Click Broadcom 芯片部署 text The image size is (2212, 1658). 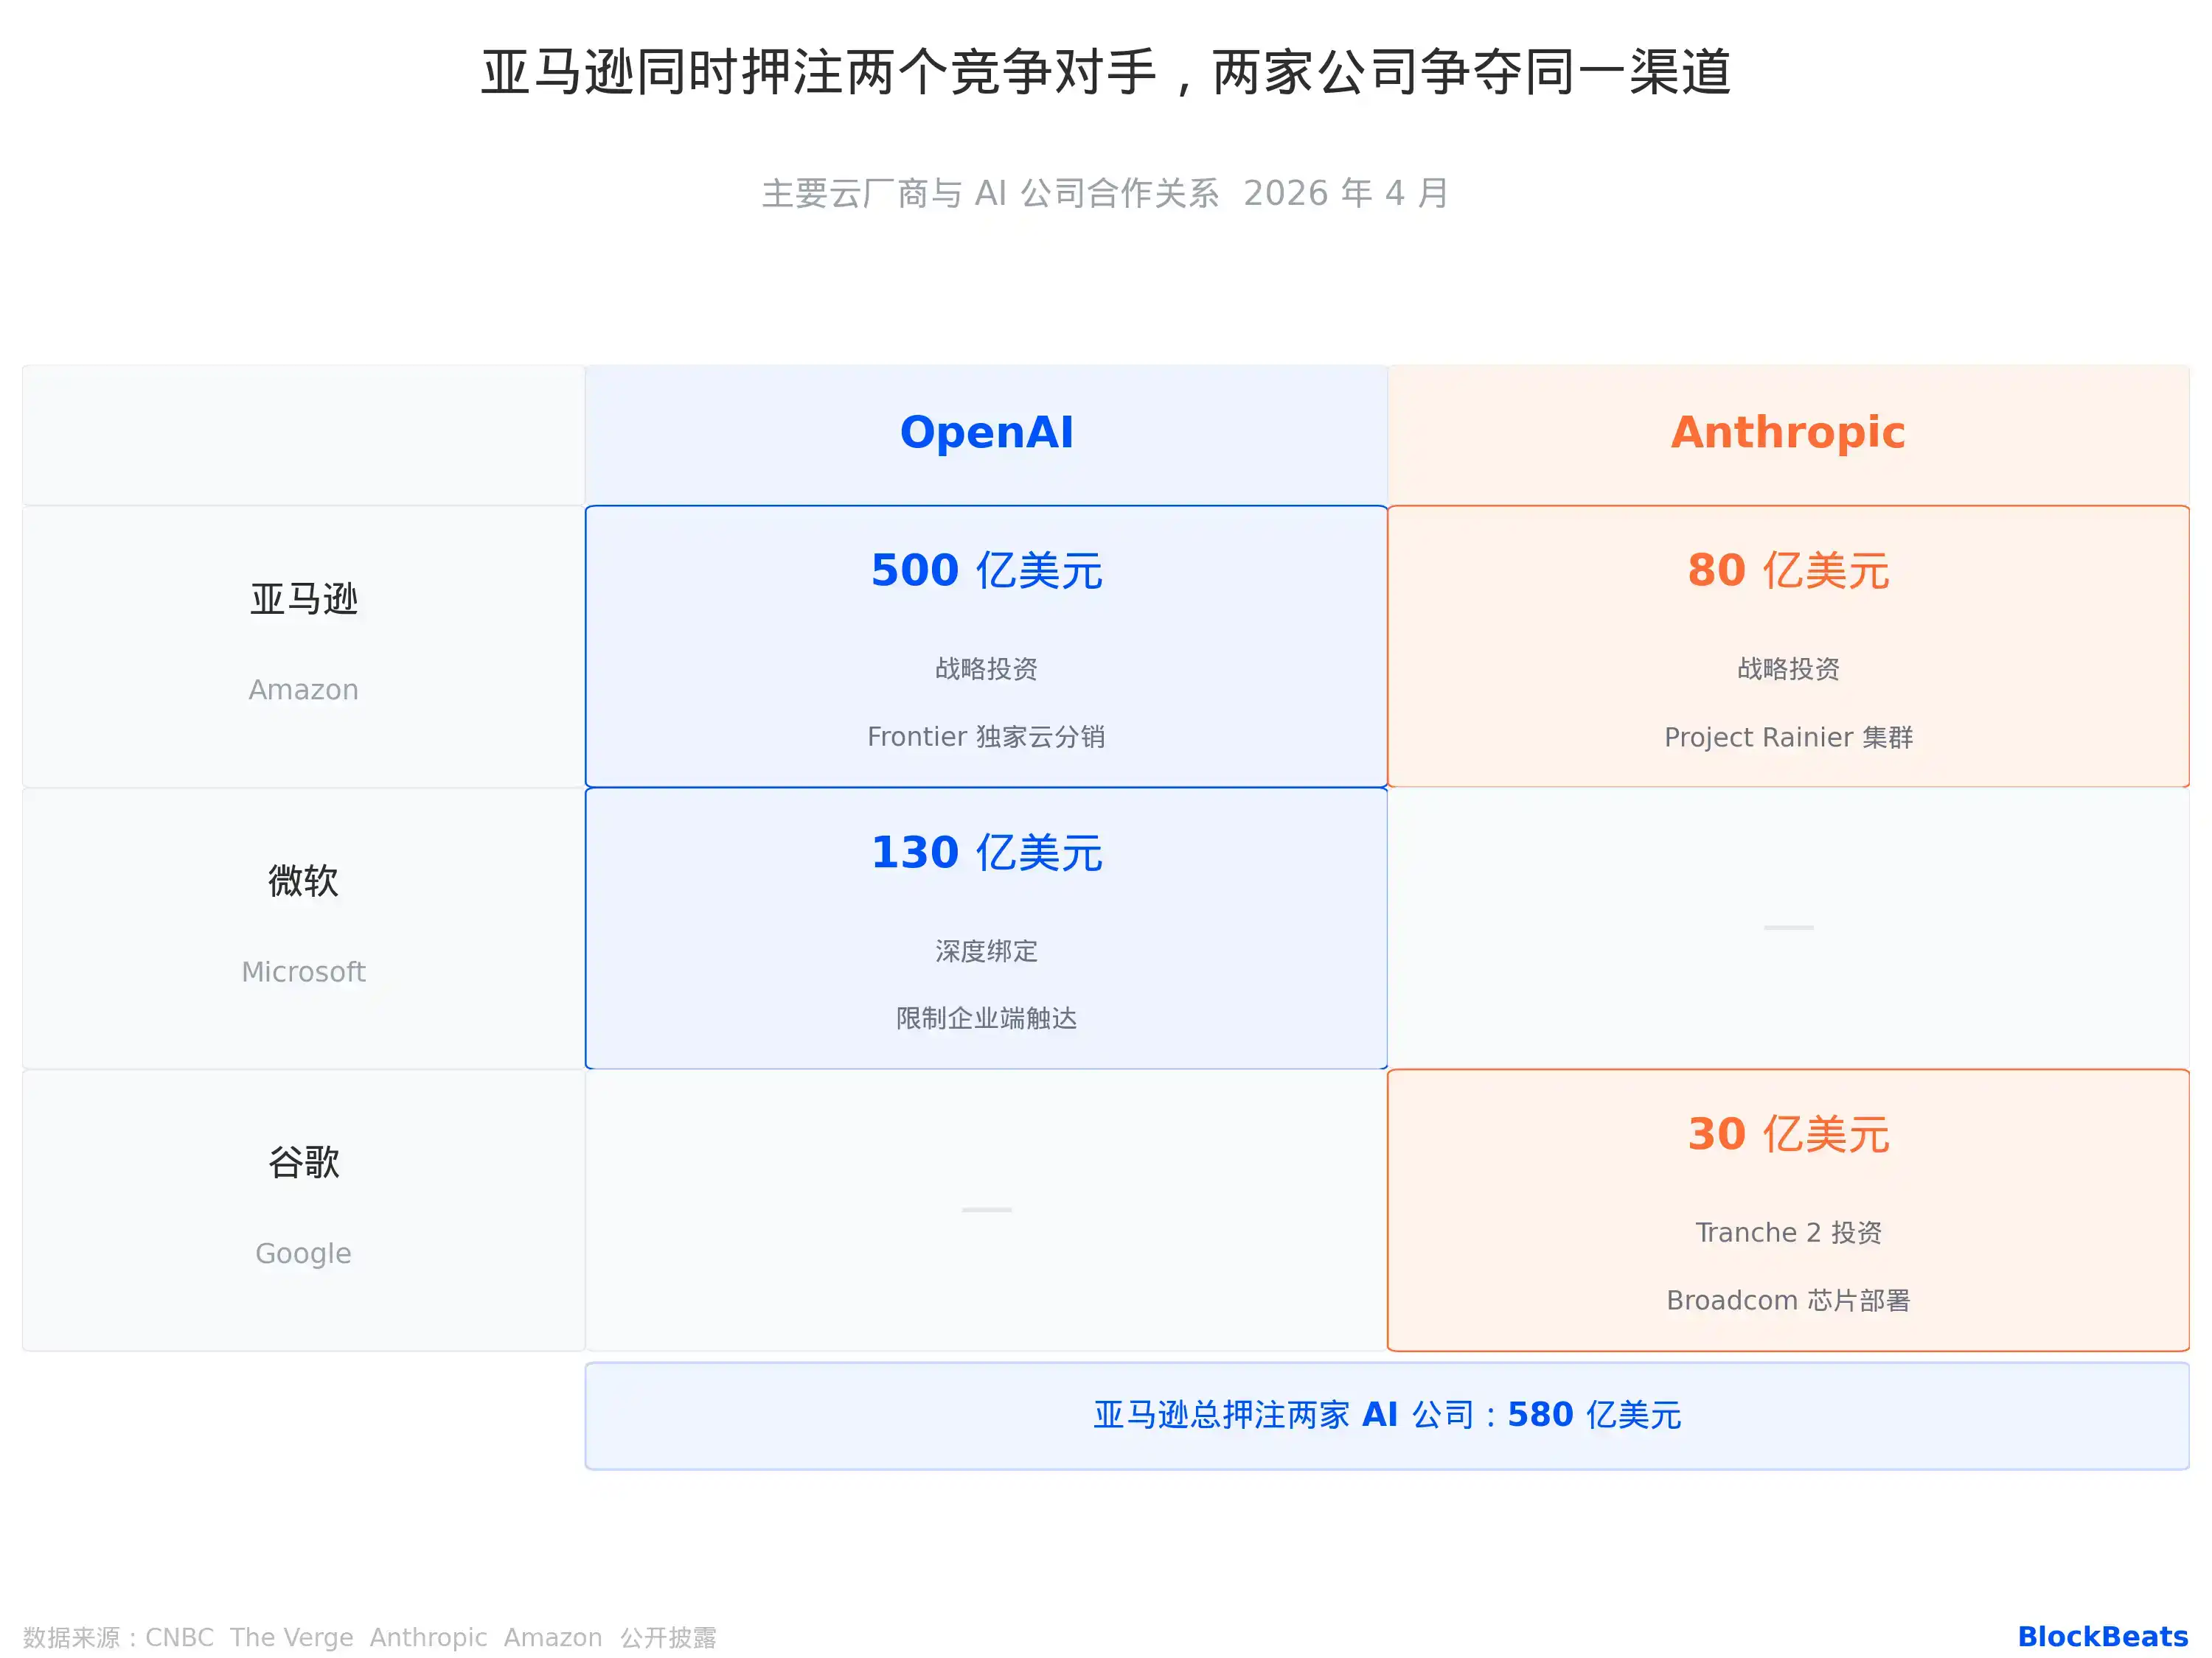[1787, 1300]
